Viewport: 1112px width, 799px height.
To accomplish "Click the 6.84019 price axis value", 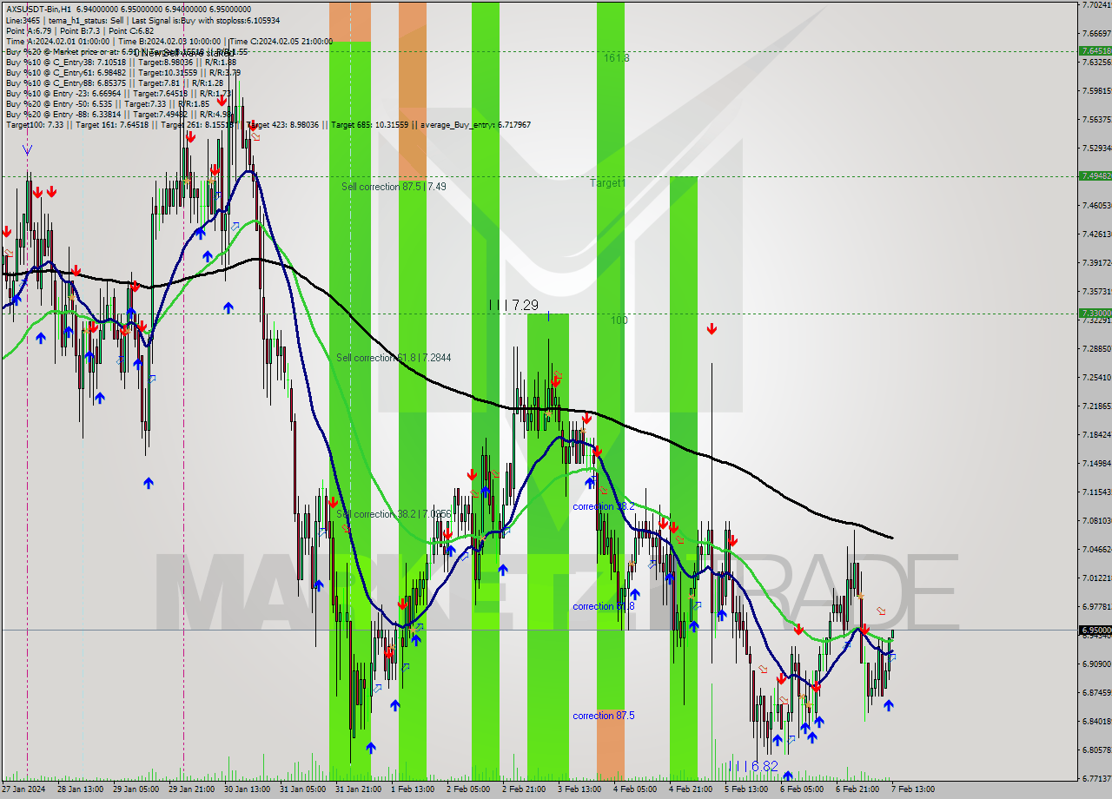I will pyautogui.click(x=1095, y=721).
